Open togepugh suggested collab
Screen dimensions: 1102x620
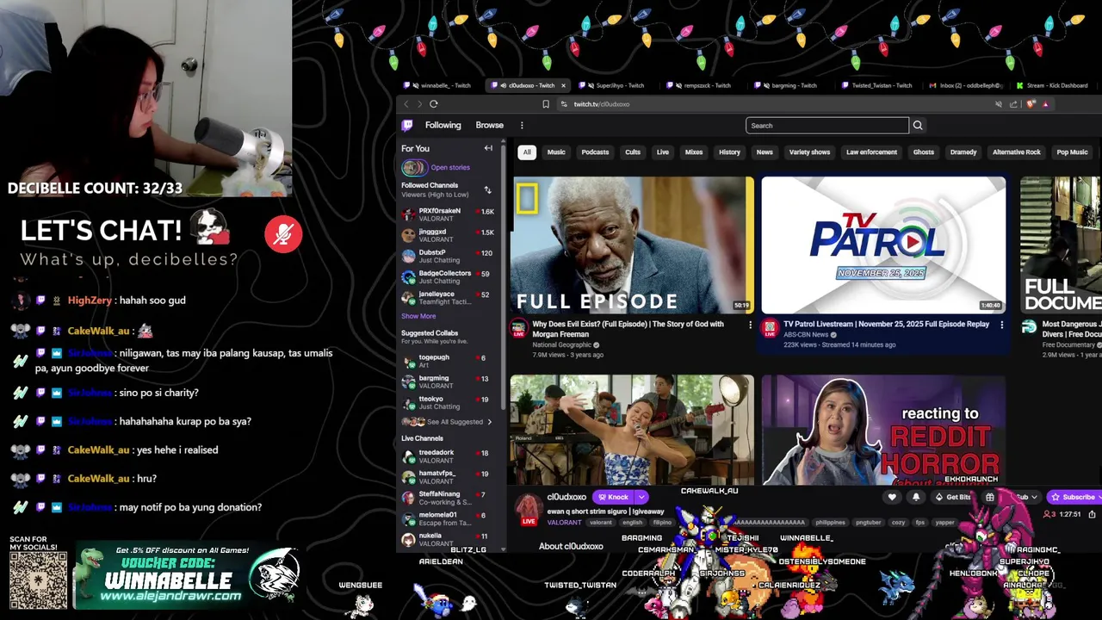tap(448, 361)
